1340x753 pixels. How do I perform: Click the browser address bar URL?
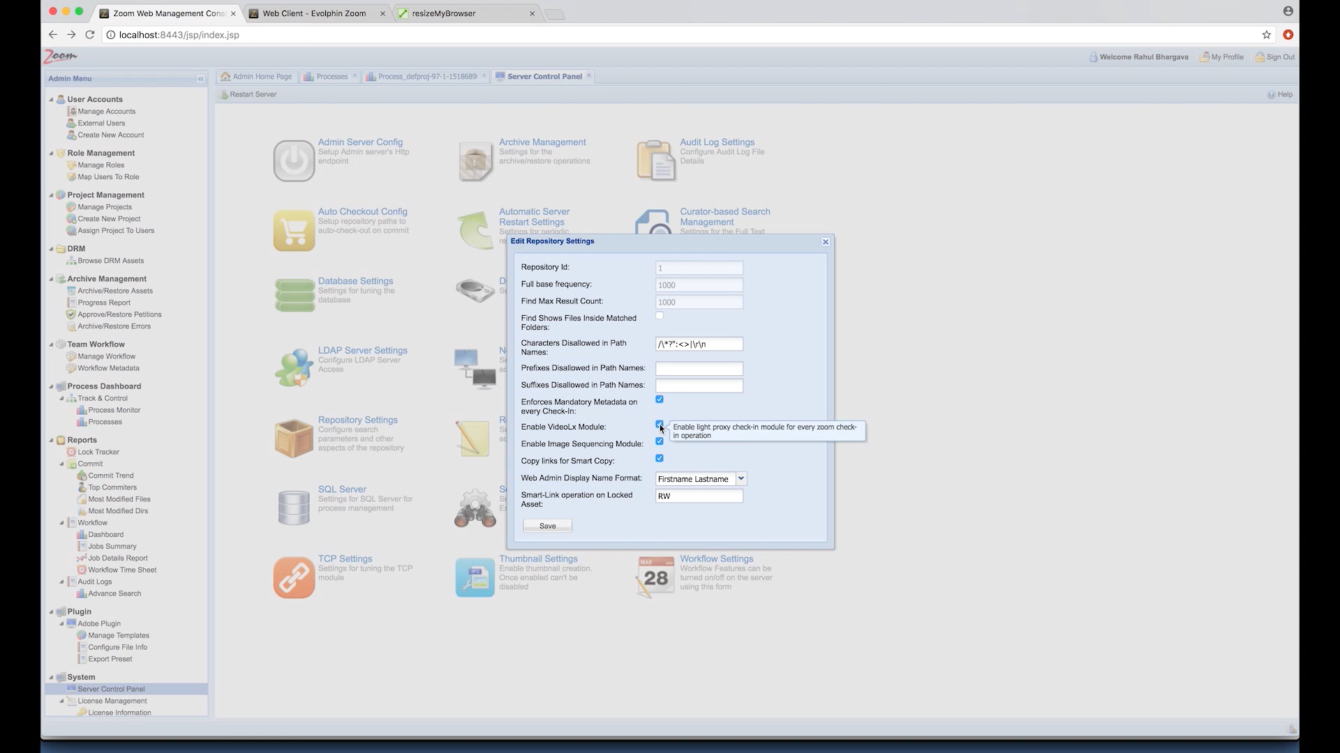point(179,35)
